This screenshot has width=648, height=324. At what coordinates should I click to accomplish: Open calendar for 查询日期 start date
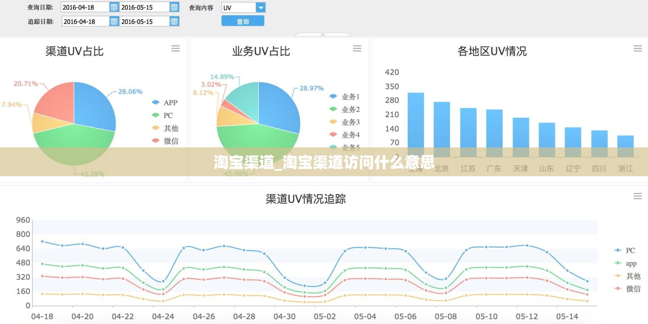coord(114,7)
